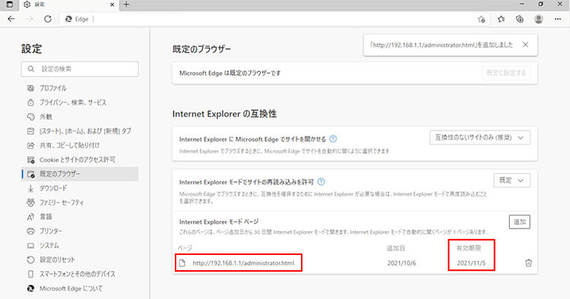Click the 既定のブラウザー page heading
The width and height of the screenshot is (570, 299).
[201, 49]
